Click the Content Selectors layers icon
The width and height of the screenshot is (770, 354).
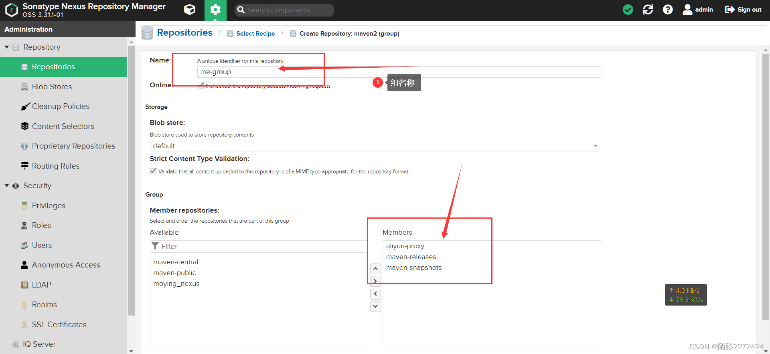(24, 126)
